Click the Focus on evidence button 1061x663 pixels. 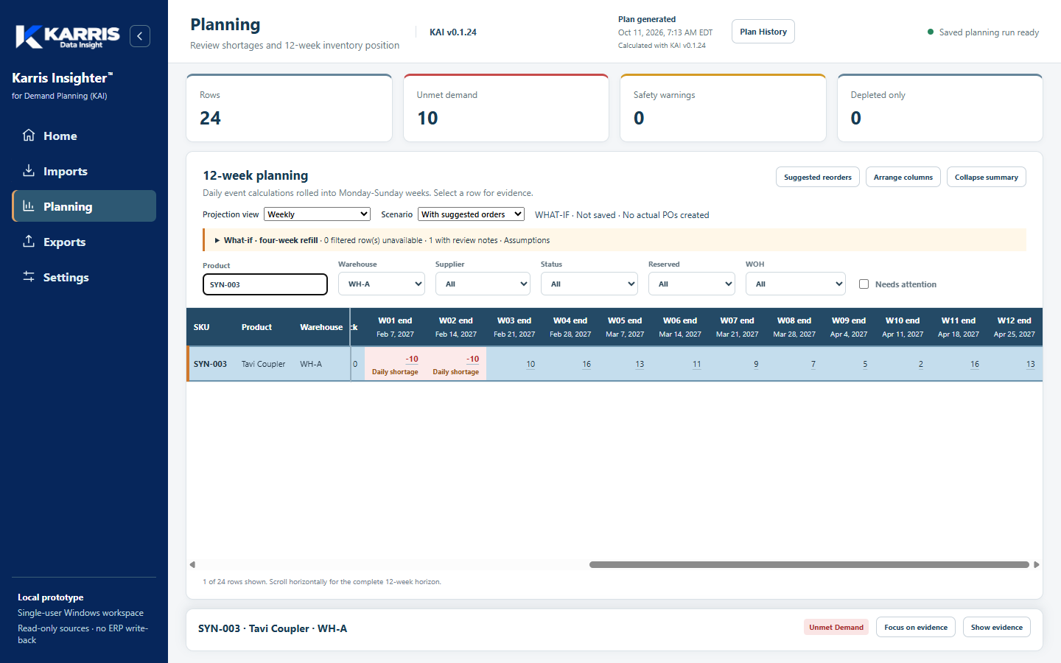916,627
